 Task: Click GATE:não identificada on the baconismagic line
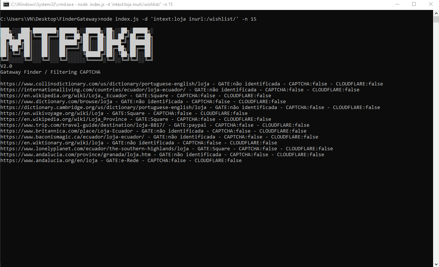pyautogui.click(x=184, y=137)
